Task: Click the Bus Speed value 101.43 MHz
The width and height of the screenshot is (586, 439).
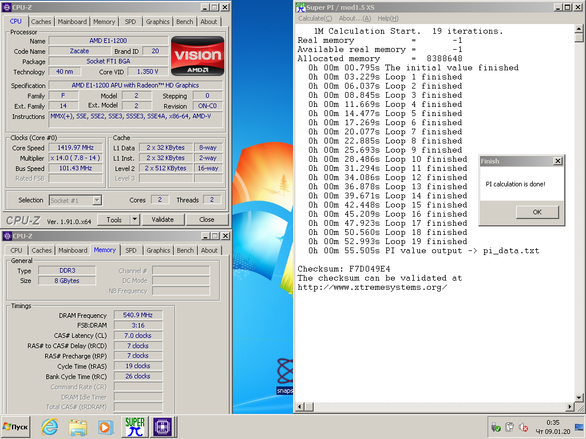Action: (x=76, y=168)
